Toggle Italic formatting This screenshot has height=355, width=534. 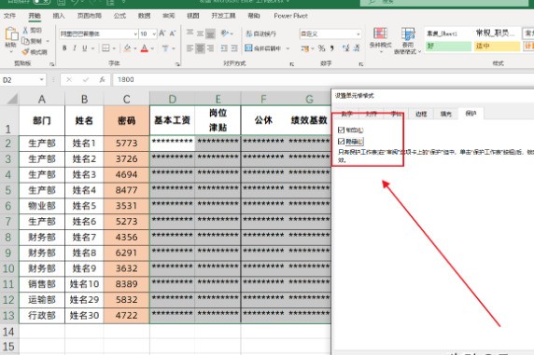(75, 48)
